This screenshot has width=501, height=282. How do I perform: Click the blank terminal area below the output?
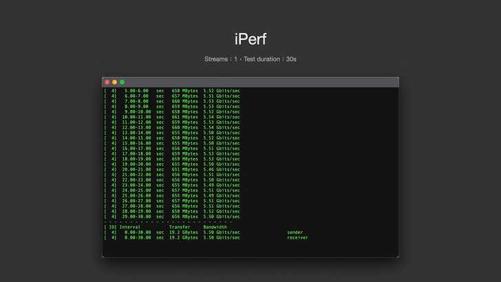250,249
